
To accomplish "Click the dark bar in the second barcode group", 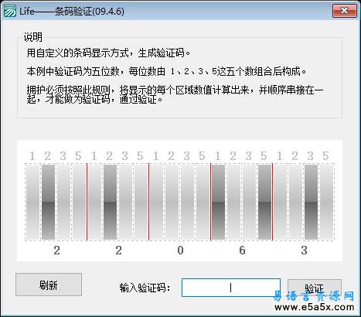I will pyautogui.click(x=110, y=203).
